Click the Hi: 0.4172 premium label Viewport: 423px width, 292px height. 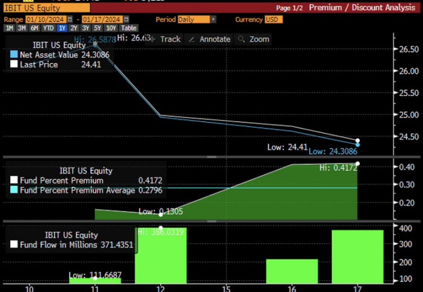[338, 168]
